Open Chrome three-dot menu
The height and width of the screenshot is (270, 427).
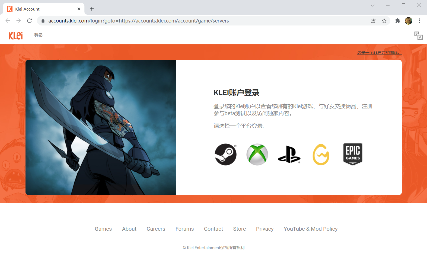[419, 21]
